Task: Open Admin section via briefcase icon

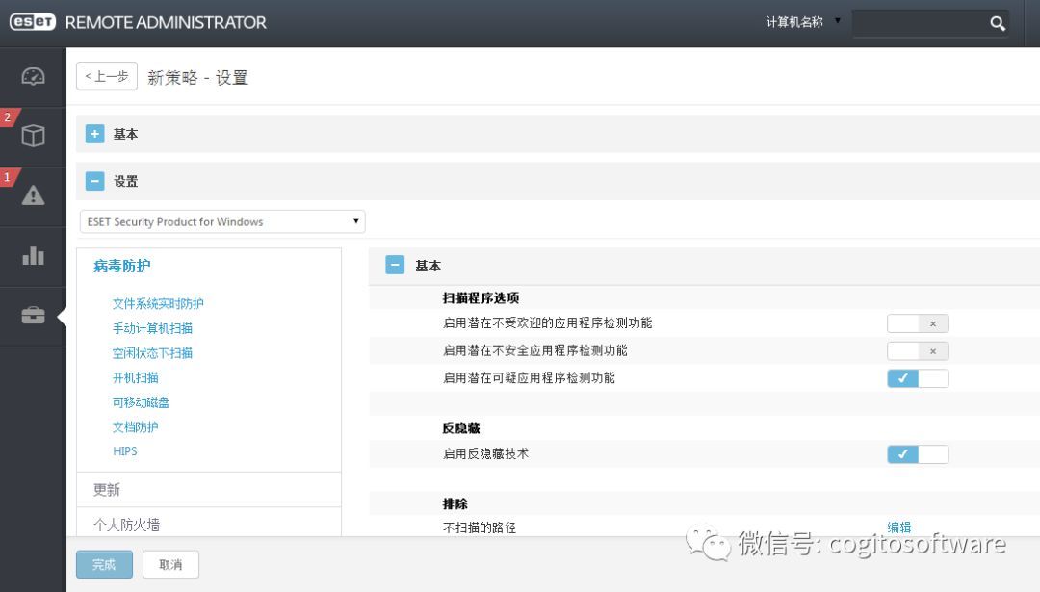Action: pyautogui.click(x=33, y=314)
